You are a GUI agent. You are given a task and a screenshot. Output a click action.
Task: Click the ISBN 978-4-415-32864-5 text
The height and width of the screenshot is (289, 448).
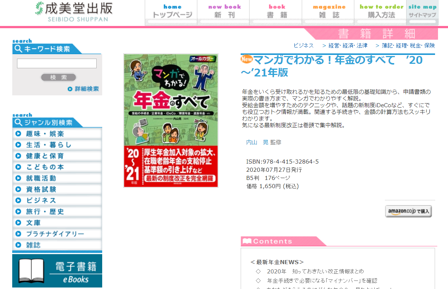(282, 162)
